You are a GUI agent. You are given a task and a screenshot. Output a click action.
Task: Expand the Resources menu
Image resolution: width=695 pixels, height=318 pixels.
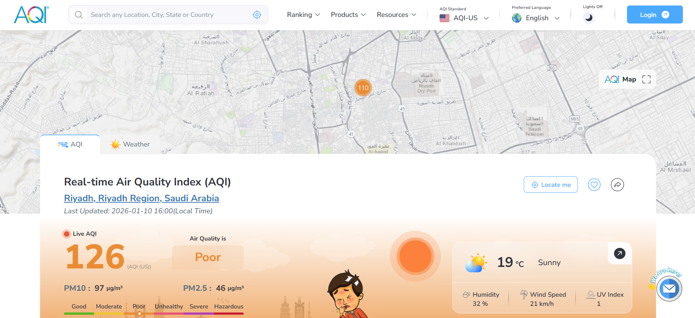(396, 15)
